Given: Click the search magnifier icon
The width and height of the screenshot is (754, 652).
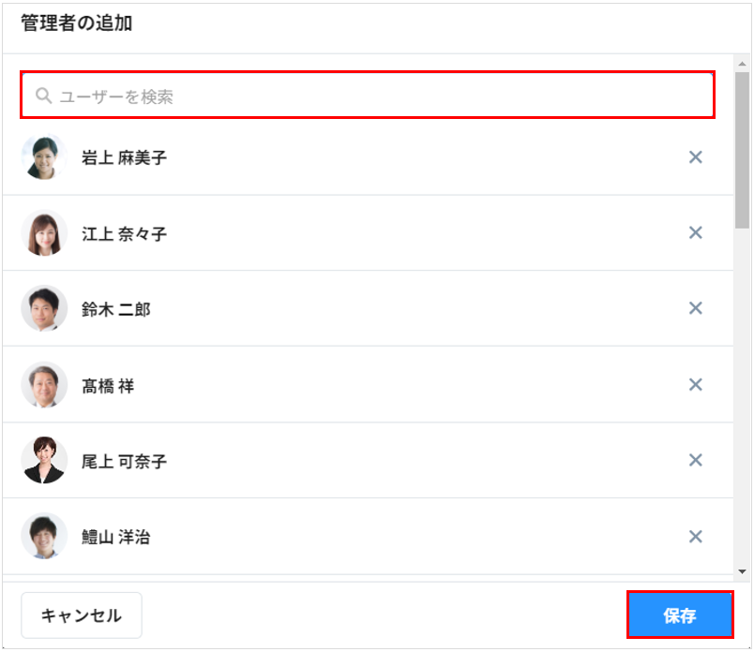Looking at the screenshot, I should coord(43,96).
